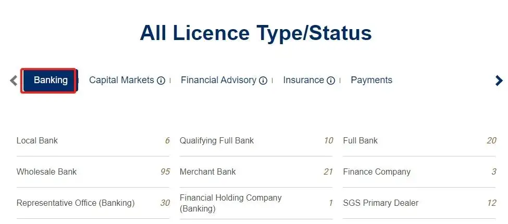Image resolution: width=508 pixels, height=224 pixels.
Task: View Finance Company institutions
Action: pos(377,172)
